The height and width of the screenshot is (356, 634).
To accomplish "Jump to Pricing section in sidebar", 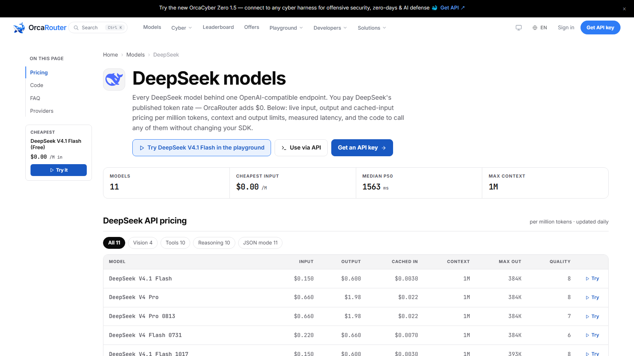I will pos(39,73).
